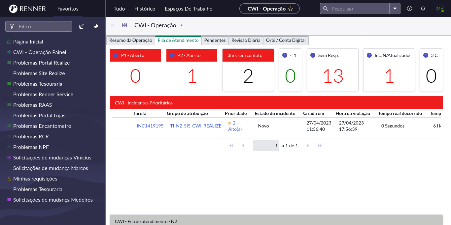Go to first page of incidents list
451x225 pixels.
coord(231,146)
